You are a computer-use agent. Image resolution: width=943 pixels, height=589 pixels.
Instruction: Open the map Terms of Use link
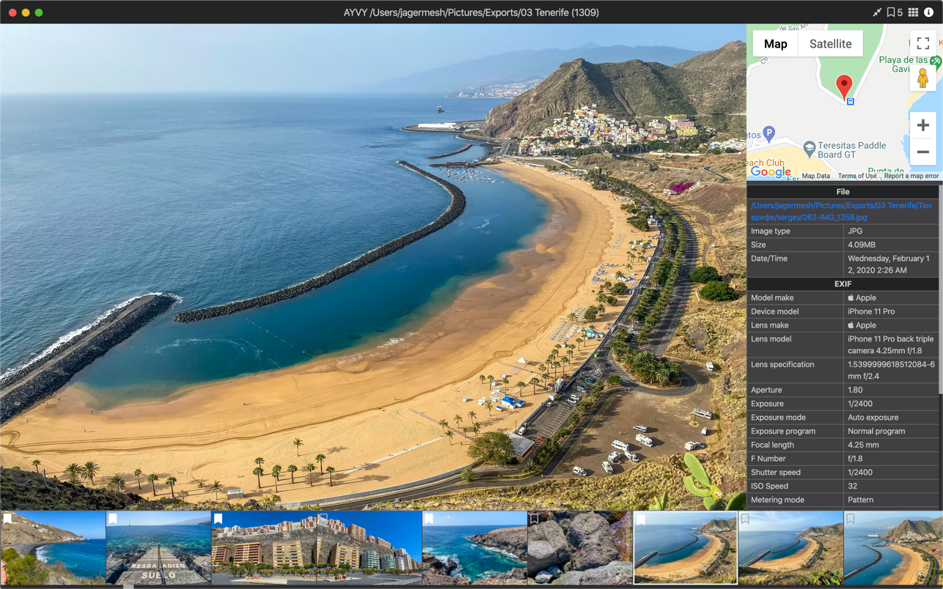click(x=856, y=176)
